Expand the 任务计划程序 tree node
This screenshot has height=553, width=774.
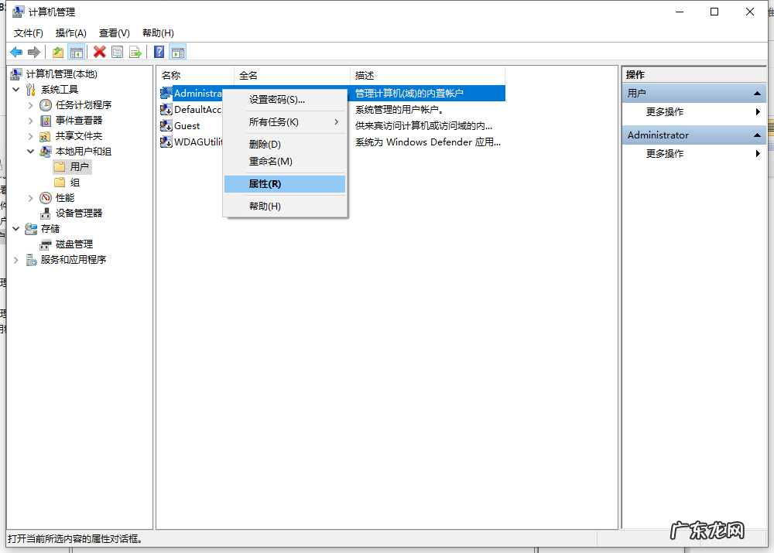pyautogui.click(x=31, y=105)
